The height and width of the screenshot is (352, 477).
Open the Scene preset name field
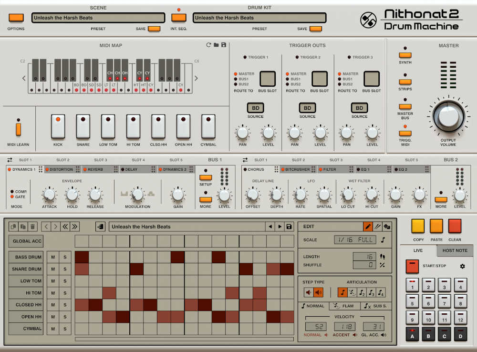pos(98,18)
